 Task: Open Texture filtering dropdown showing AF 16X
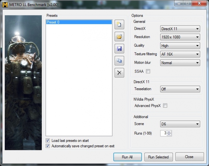[180, 54]
